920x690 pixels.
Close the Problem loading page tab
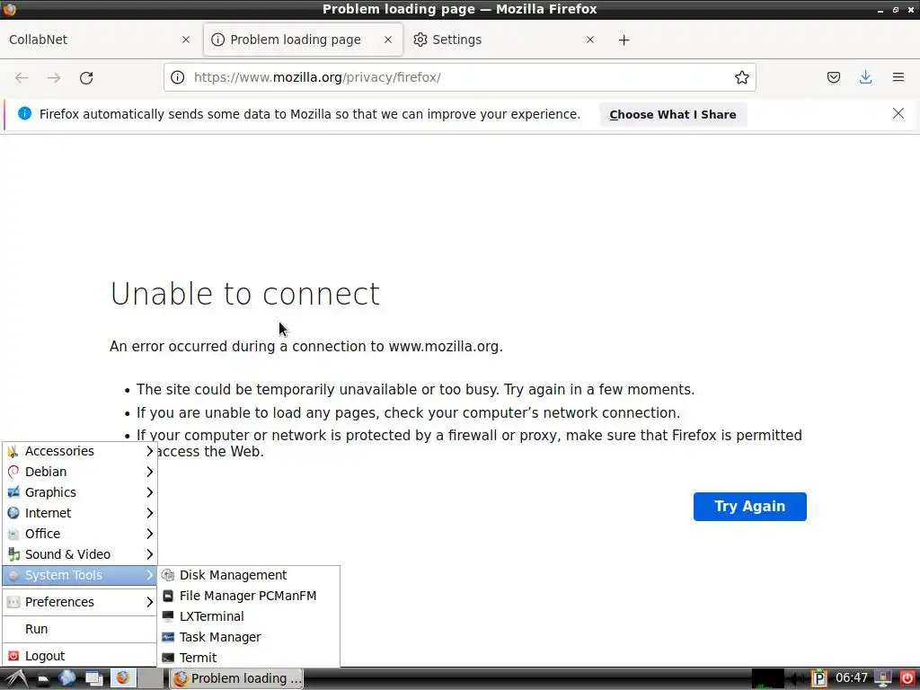388,40
